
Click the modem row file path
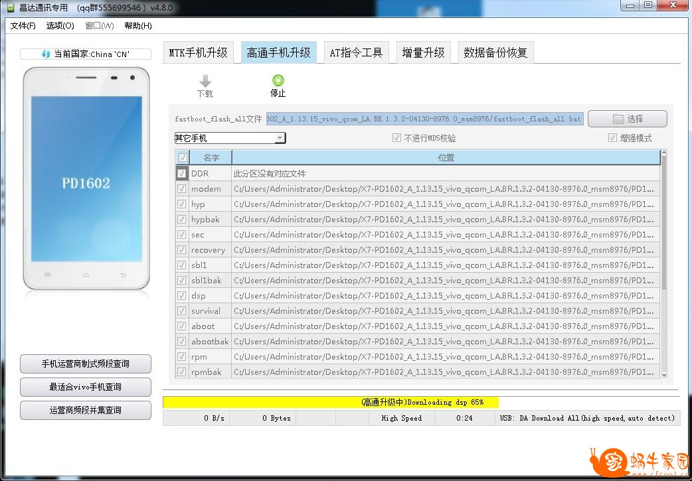click(444, 188)
